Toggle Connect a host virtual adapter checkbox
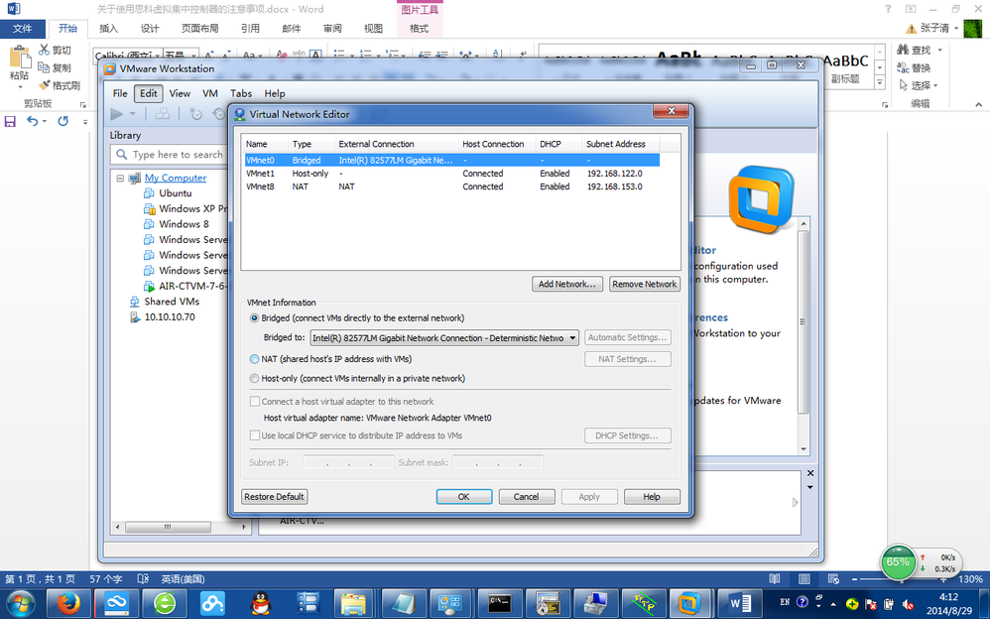 [255, 401]
